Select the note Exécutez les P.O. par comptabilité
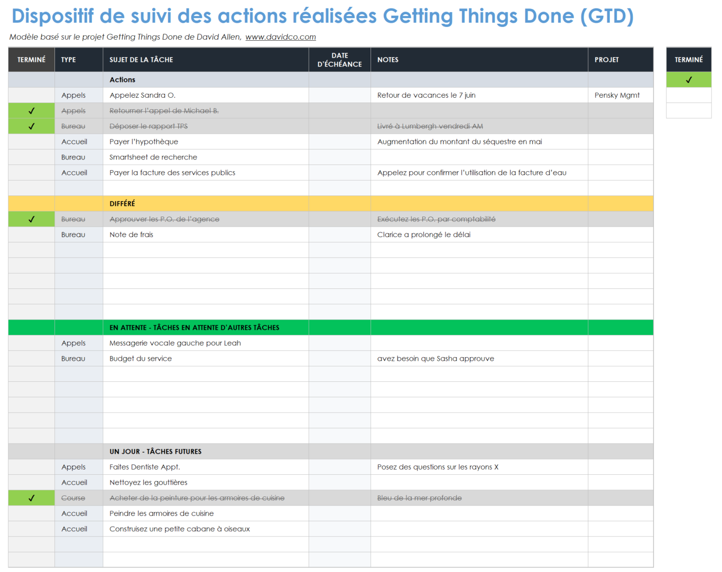Image resolution: width=722 pixels, height=572 pixels. (x=479, y=219)
